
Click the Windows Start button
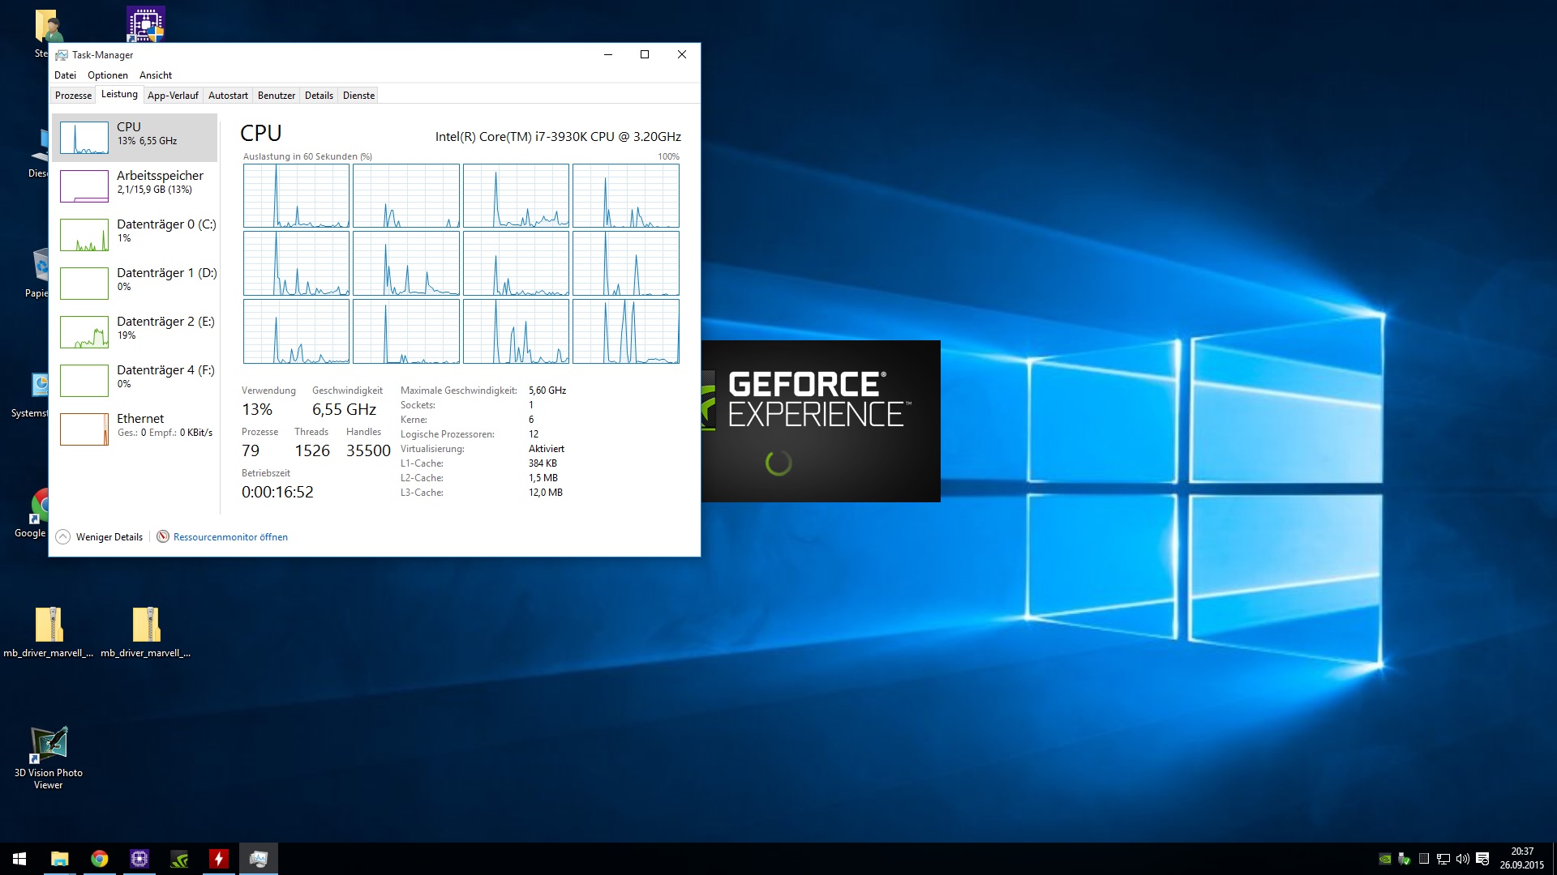(x=19, y=859)
